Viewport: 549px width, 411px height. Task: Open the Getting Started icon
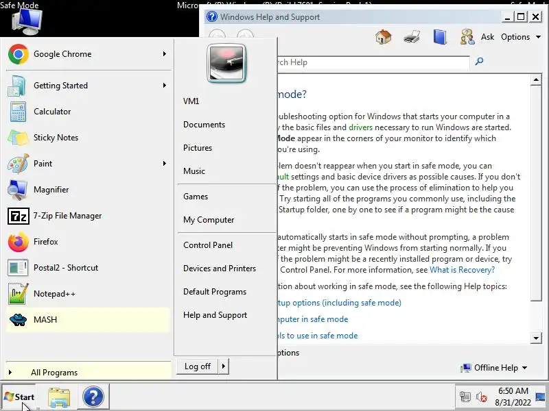16,86
